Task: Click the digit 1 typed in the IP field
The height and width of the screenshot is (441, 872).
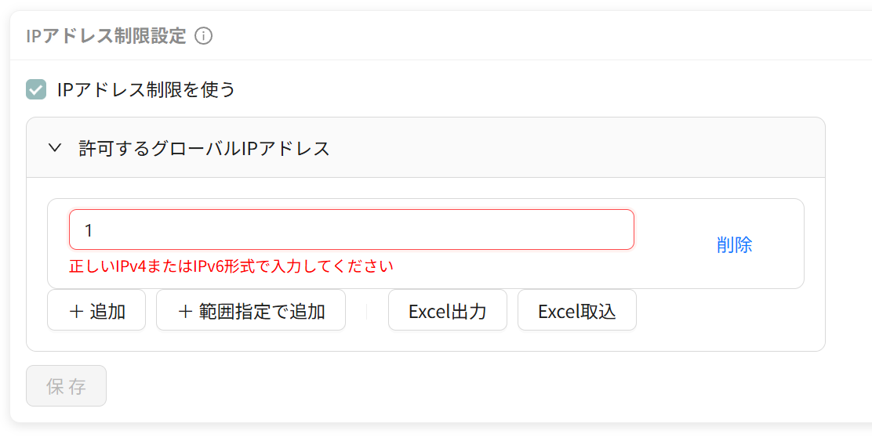Action: click(x=89, y=230)
